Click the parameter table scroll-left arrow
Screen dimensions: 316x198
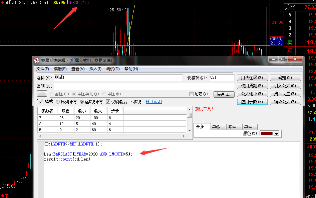(40, 136)
